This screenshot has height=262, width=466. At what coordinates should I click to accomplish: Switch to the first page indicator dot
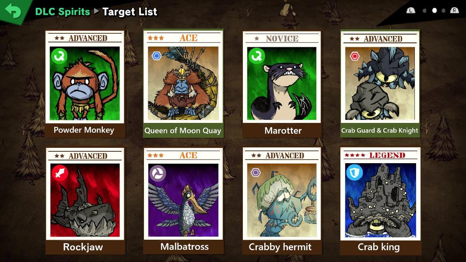424,10
